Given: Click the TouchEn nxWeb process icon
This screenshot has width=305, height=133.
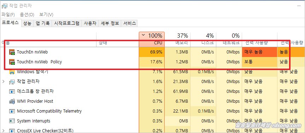Looking at the screenshot, I should (12, 52).
